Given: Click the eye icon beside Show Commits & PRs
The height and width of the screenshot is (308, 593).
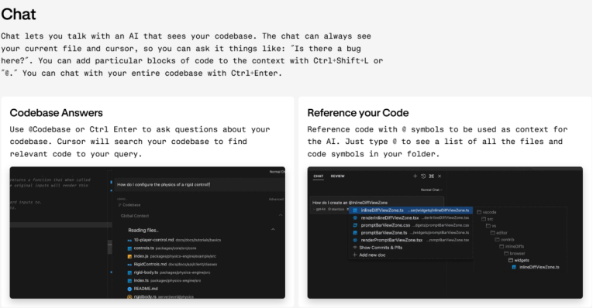Looking at the screenshot, I should pyautogui.click(x=355, y=248).
